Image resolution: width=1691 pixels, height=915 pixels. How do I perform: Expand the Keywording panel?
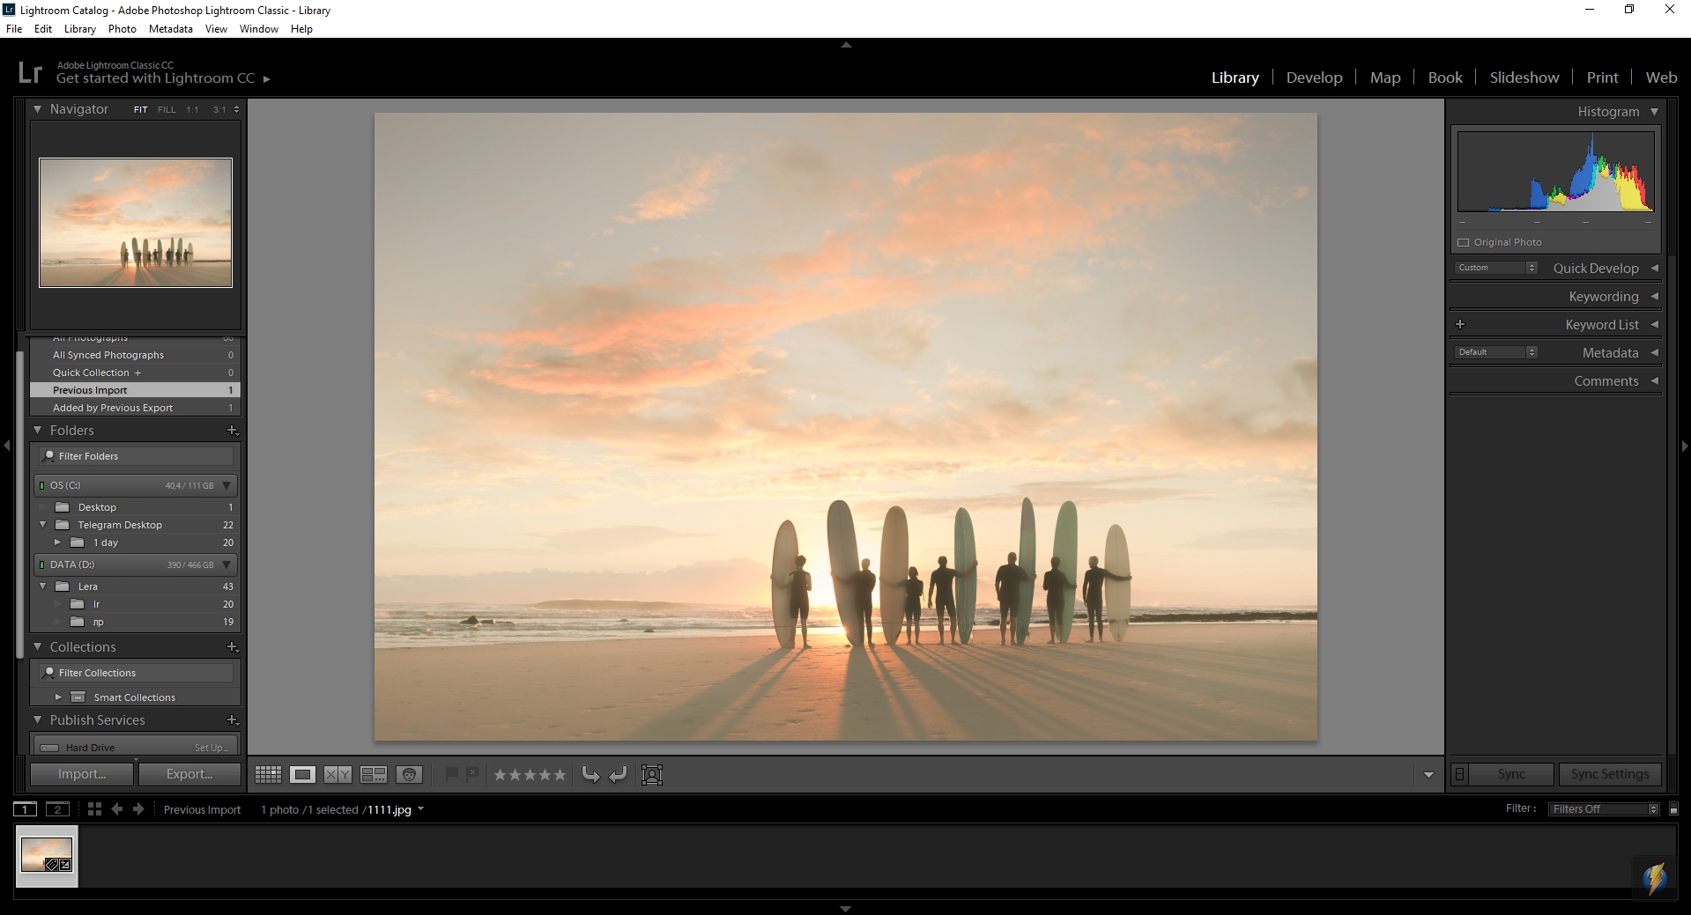point(1654,297)
